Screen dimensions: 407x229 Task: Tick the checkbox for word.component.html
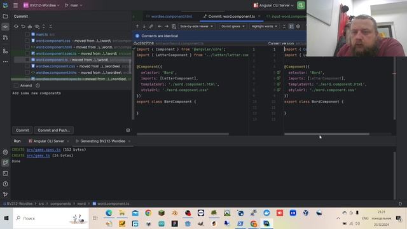[x=27, y=47]
